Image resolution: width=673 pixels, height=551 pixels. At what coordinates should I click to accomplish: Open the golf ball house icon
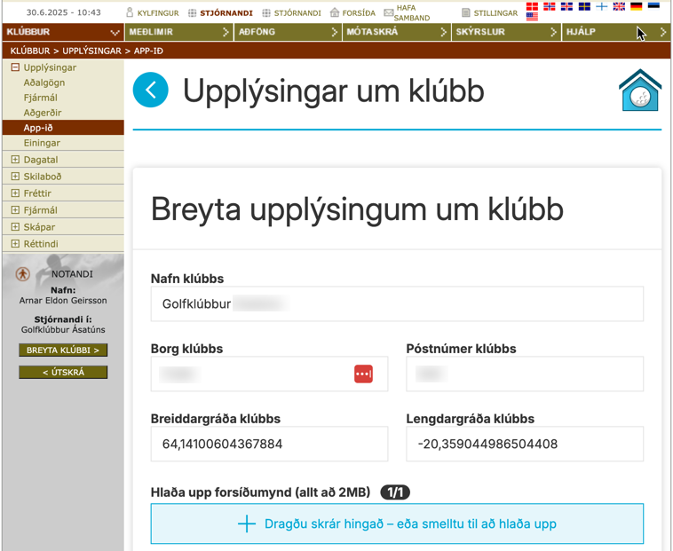640,90
